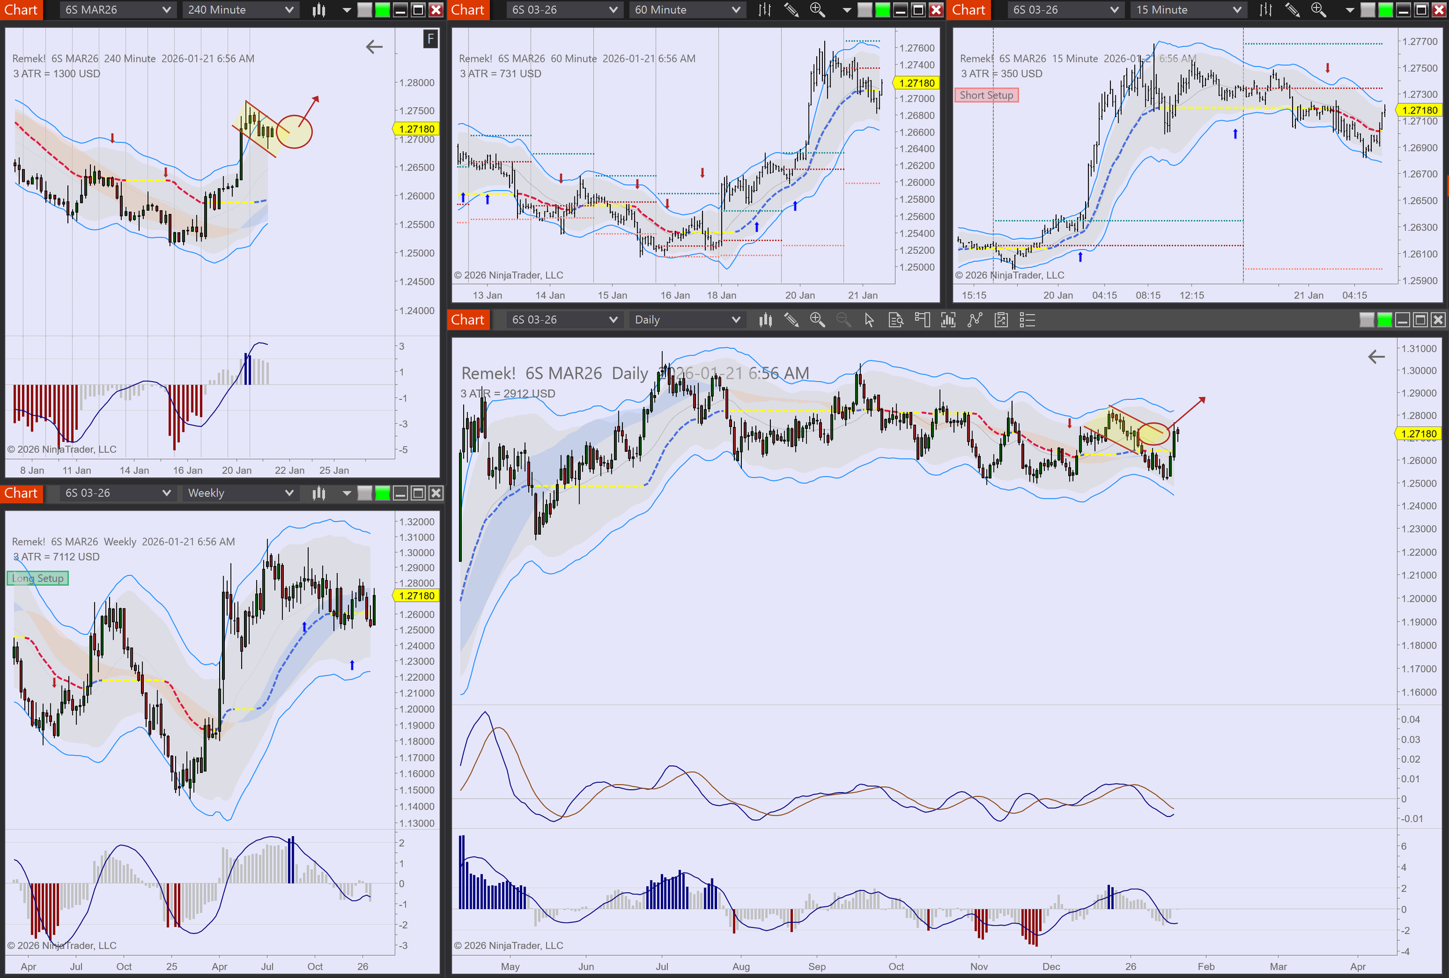Select the cursor pointer tool in Daily chart
Image resolution: width=1449 pixels, height=978 pixels.
pos(869,320)
